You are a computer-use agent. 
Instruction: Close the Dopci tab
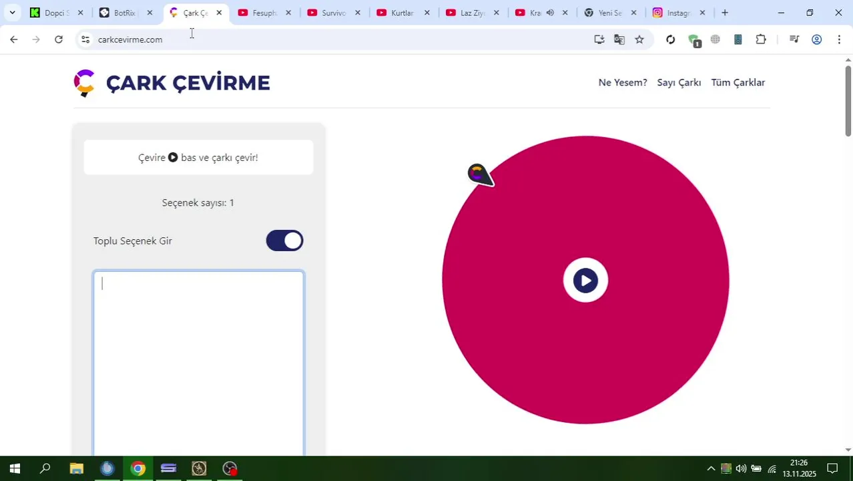80,13
